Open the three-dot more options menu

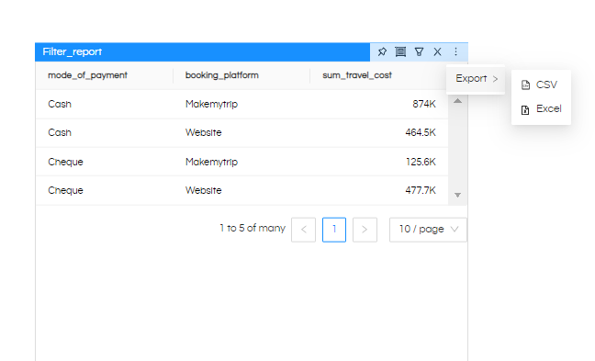455,51
